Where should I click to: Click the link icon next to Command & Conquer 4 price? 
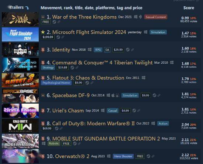click(77, 67)
